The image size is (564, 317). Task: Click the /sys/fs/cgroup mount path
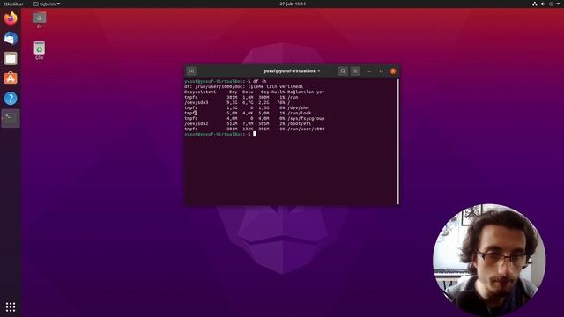pos(306,118)
